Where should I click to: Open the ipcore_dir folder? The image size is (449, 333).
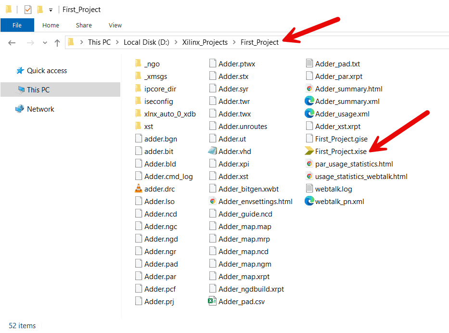159,89
